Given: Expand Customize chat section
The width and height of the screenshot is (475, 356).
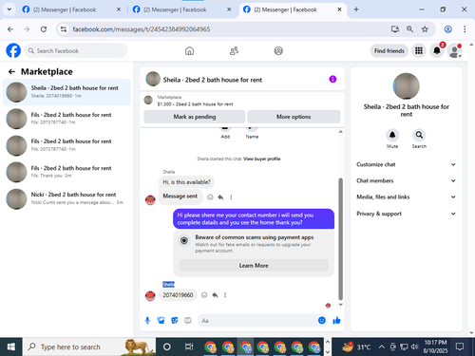Looking at the screenshot, I should [x=407, y=164].
